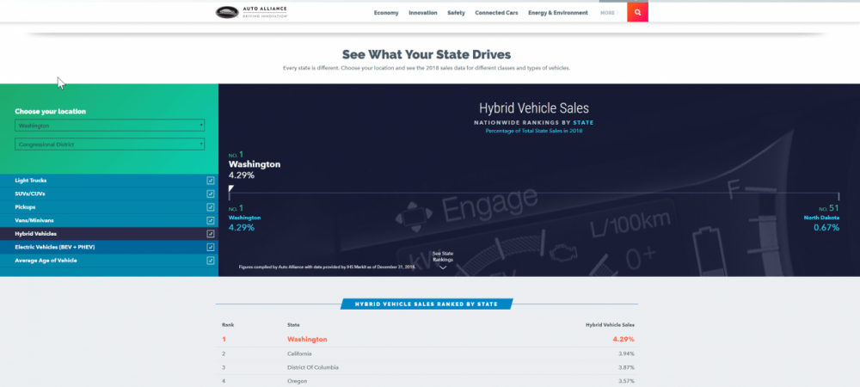Expand the MORE navigation menu

click(x=607, y=13)
